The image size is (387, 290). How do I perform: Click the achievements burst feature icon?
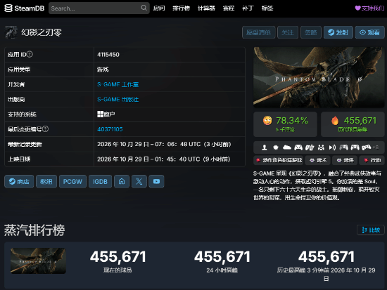tap(276, 147)
